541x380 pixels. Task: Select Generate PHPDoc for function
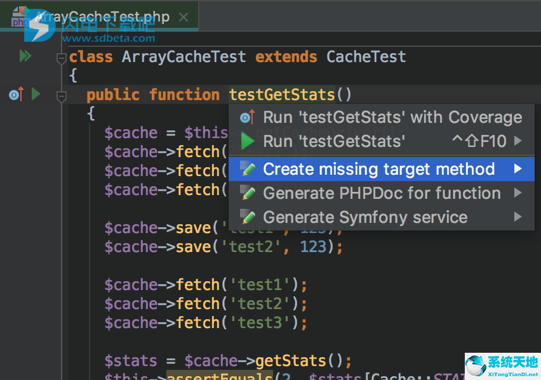tap(381, 193)
